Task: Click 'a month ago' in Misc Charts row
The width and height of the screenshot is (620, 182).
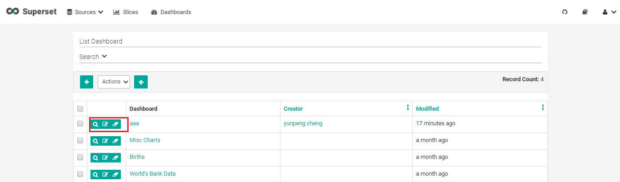Action: coord(432,140)
